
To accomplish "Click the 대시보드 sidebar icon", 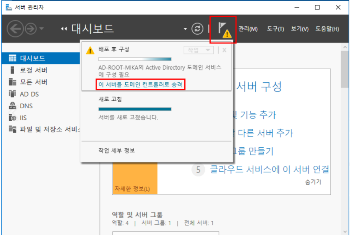I will point(12,58).
